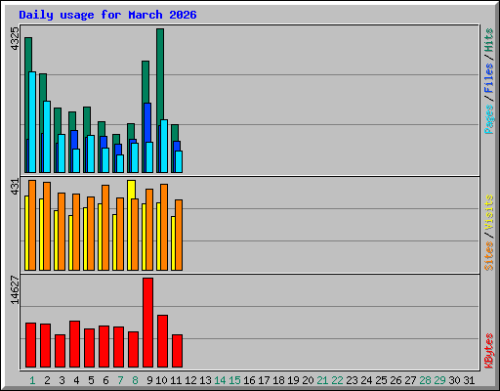This screenshot has width=500, height=391.
Task: Click the yellow 'Visits' legend label
Action: [489, 213]
